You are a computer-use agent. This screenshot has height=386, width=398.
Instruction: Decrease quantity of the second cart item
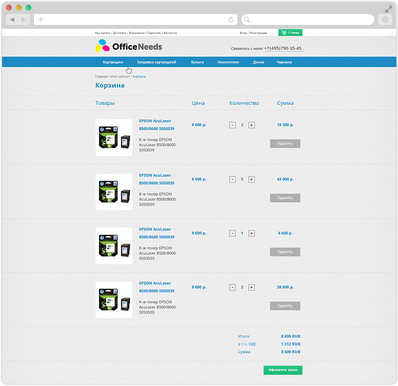coord(233,179)
